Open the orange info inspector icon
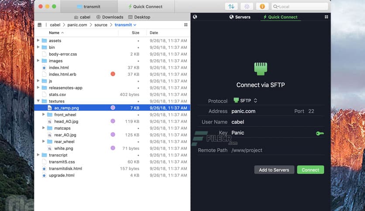The width and height of the screenshot is (365, 211). (262, 7)
